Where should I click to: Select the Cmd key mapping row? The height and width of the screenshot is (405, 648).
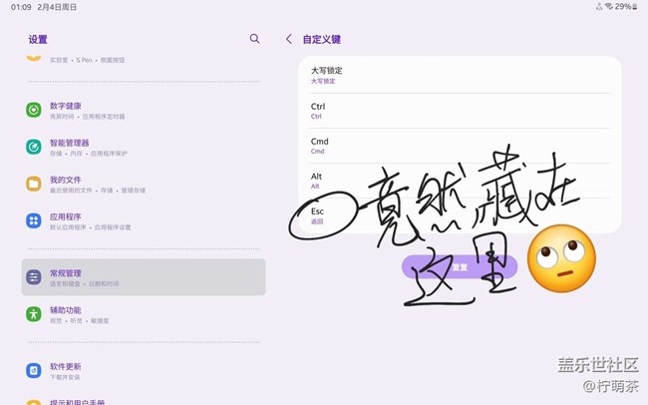click(460, 146)
